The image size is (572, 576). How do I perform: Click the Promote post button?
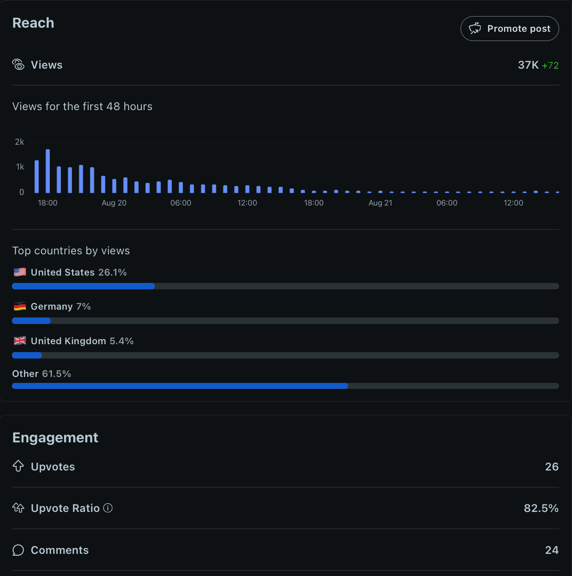tap(509, 29)
